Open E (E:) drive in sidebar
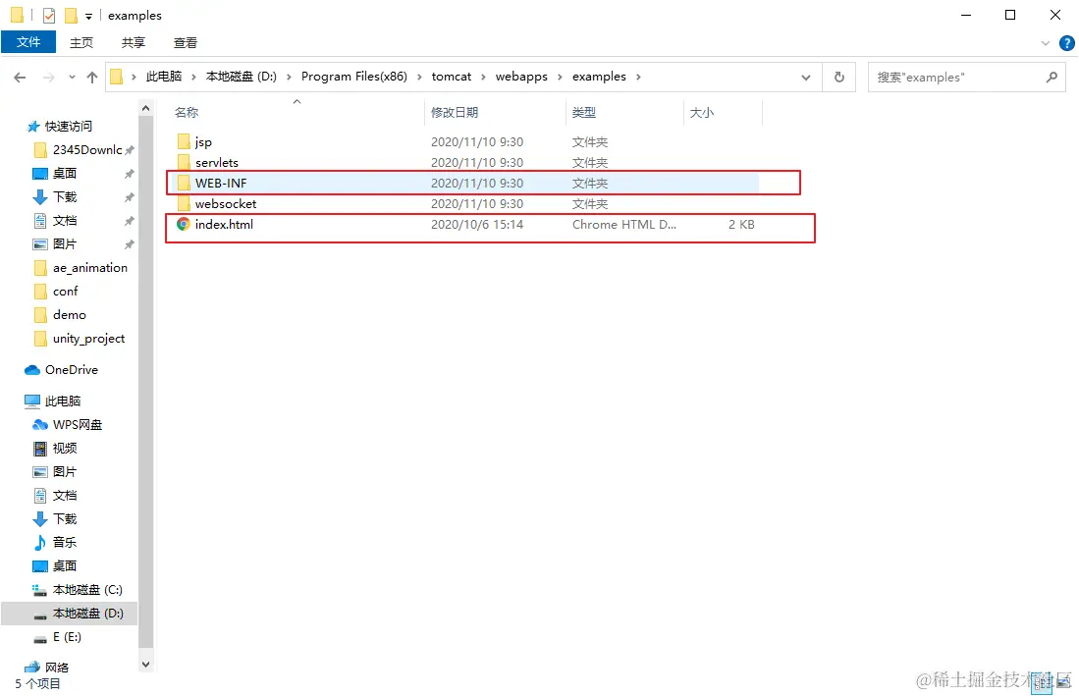 click(67, 637)
